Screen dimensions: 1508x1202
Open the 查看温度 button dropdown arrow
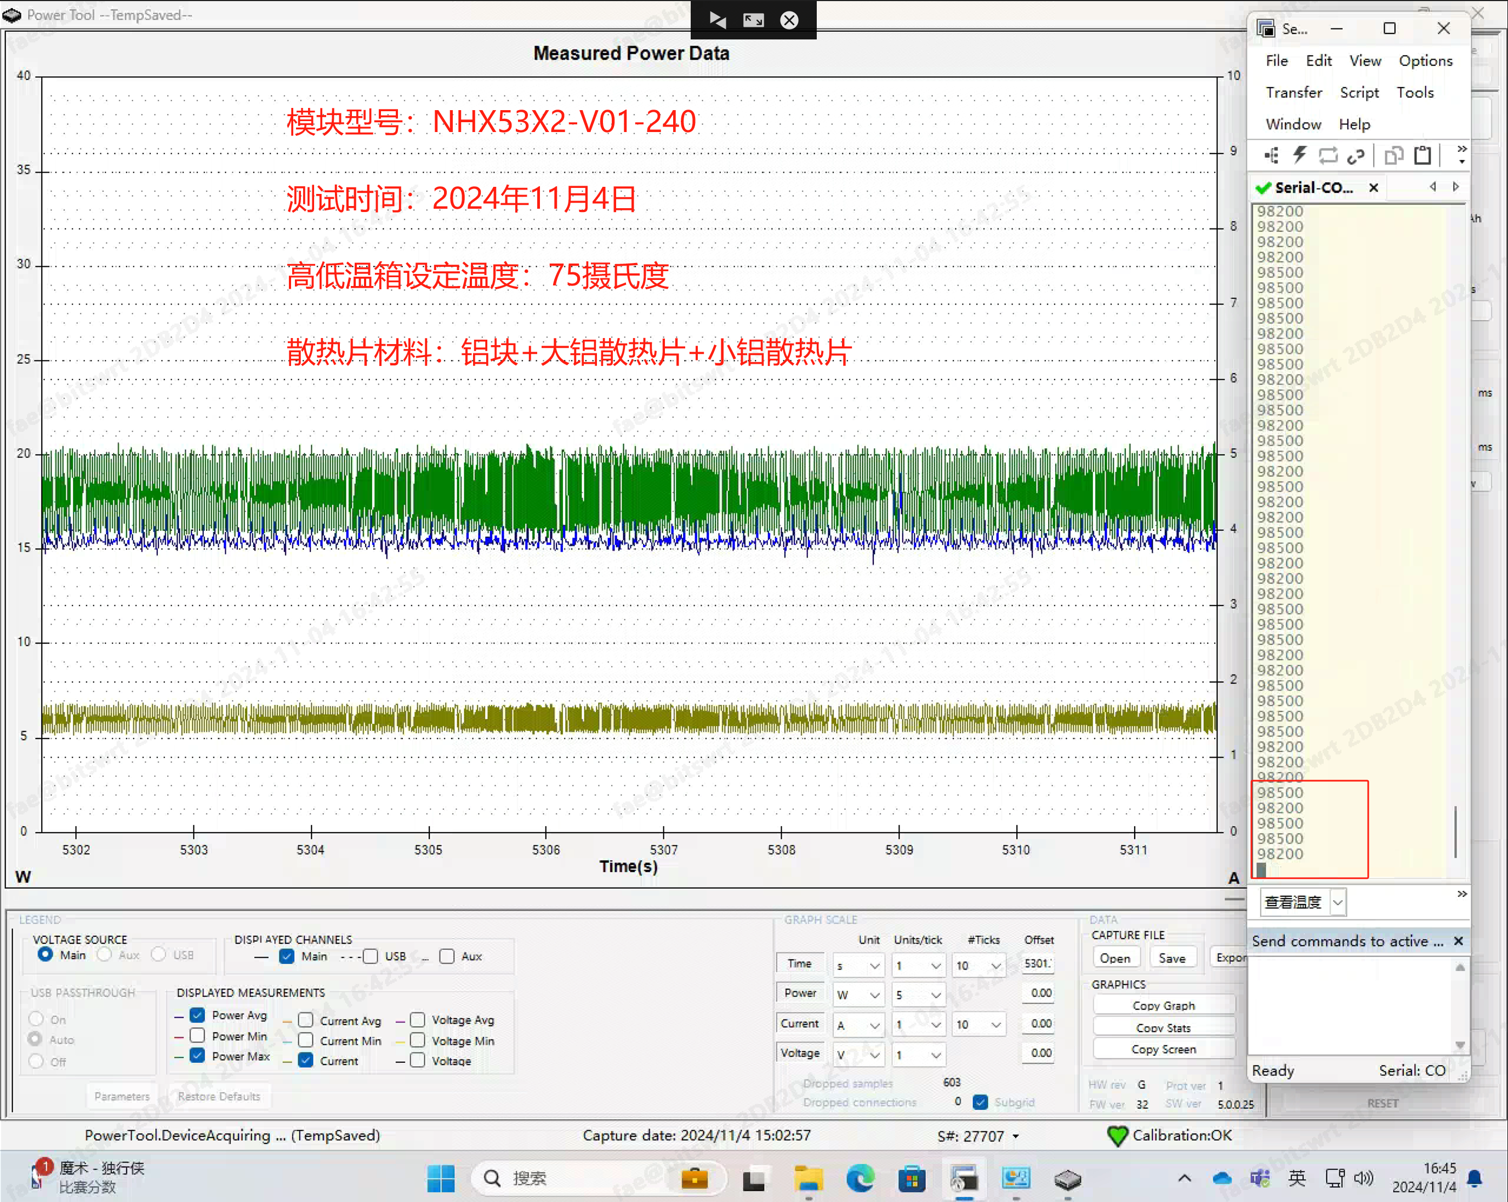click(1338, 902)
